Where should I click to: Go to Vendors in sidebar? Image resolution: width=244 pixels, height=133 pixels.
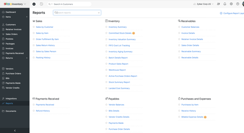(9, 69)
